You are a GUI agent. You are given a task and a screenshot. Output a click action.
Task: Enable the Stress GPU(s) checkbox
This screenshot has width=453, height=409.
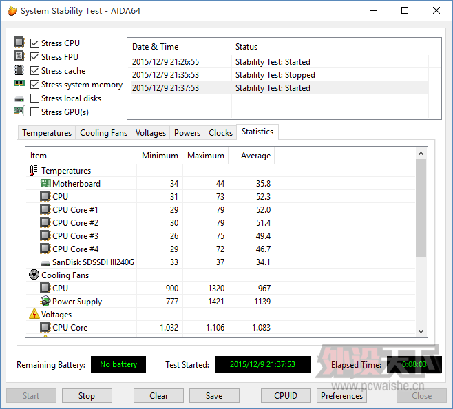(x=34, y=112)
